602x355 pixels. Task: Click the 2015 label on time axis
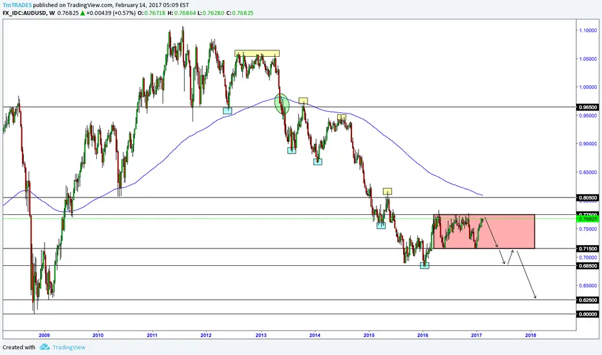click(369, 335)
